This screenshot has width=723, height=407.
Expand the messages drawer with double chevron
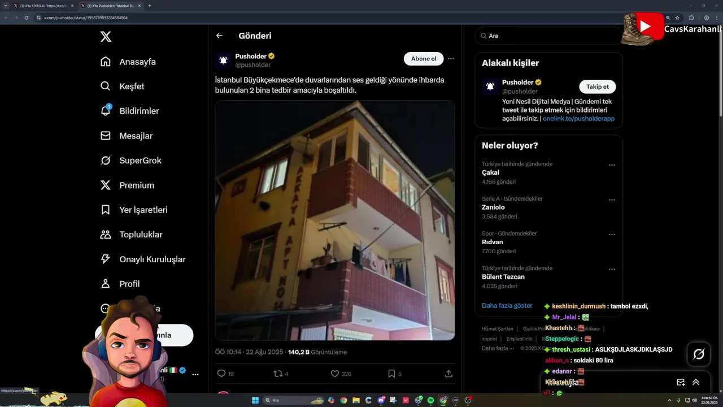tap(696, 382)
